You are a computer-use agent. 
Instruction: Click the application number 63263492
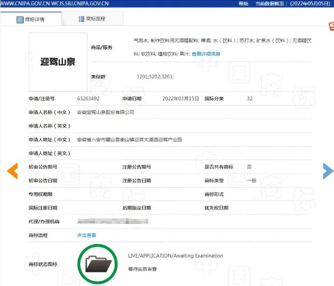pyautogui.click(x=88, y=98)
